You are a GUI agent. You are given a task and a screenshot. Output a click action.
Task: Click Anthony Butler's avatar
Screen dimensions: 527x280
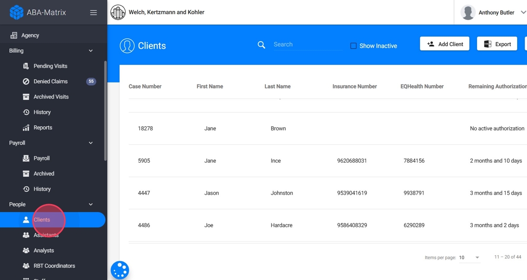coord(468,12)
